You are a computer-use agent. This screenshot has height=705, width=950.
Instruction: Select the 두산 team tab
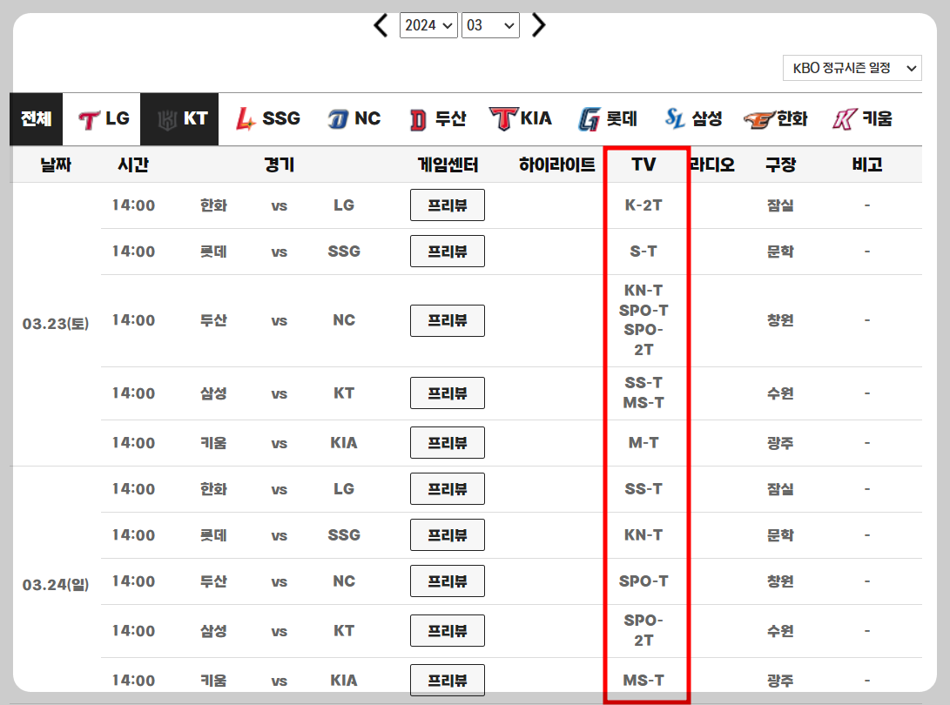pyautogui.click(x=437, y=118)
